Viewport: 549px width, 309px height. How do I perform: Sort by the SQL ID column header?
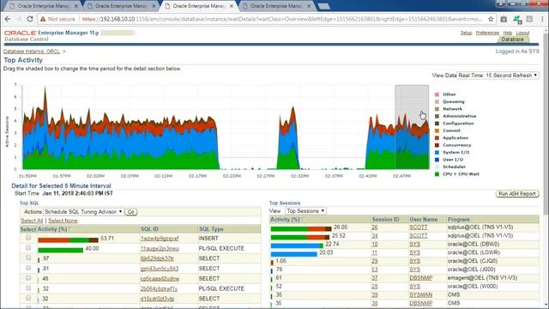(x=149, y=229)
